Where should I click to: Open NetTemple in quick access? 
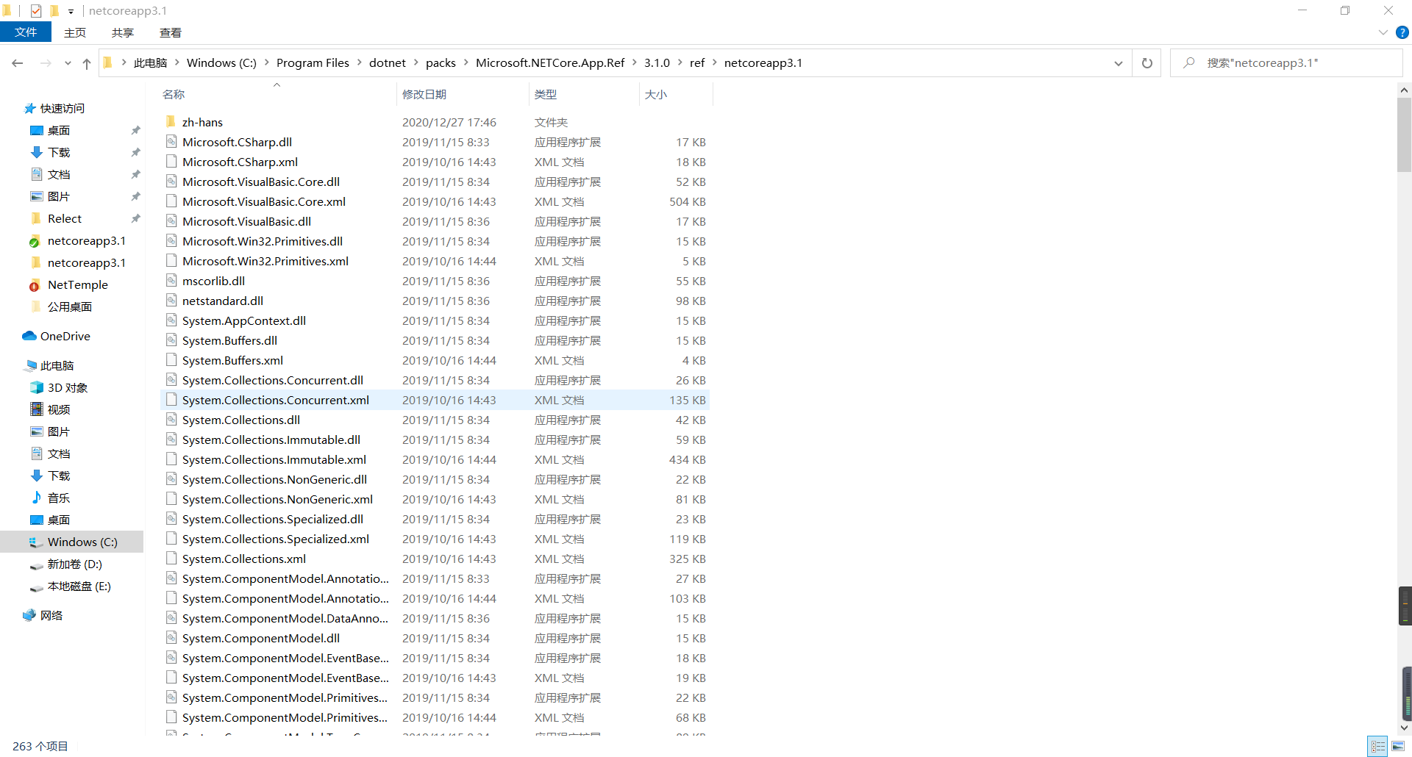pos(77,285)
